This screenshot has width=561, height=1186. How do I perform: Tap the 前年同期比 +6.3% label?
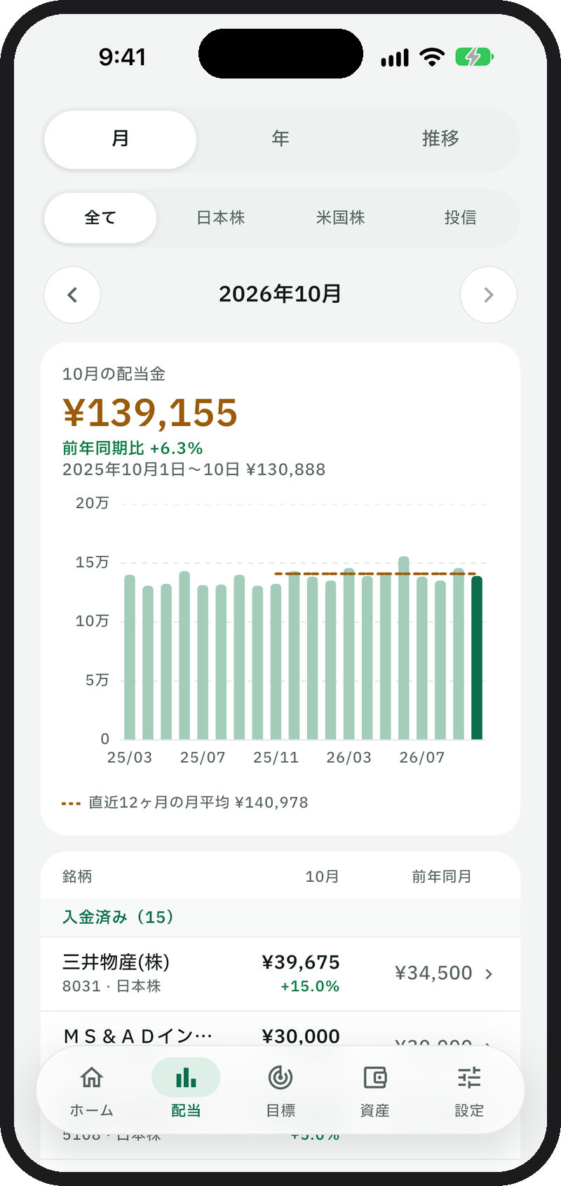click(133, 449)
